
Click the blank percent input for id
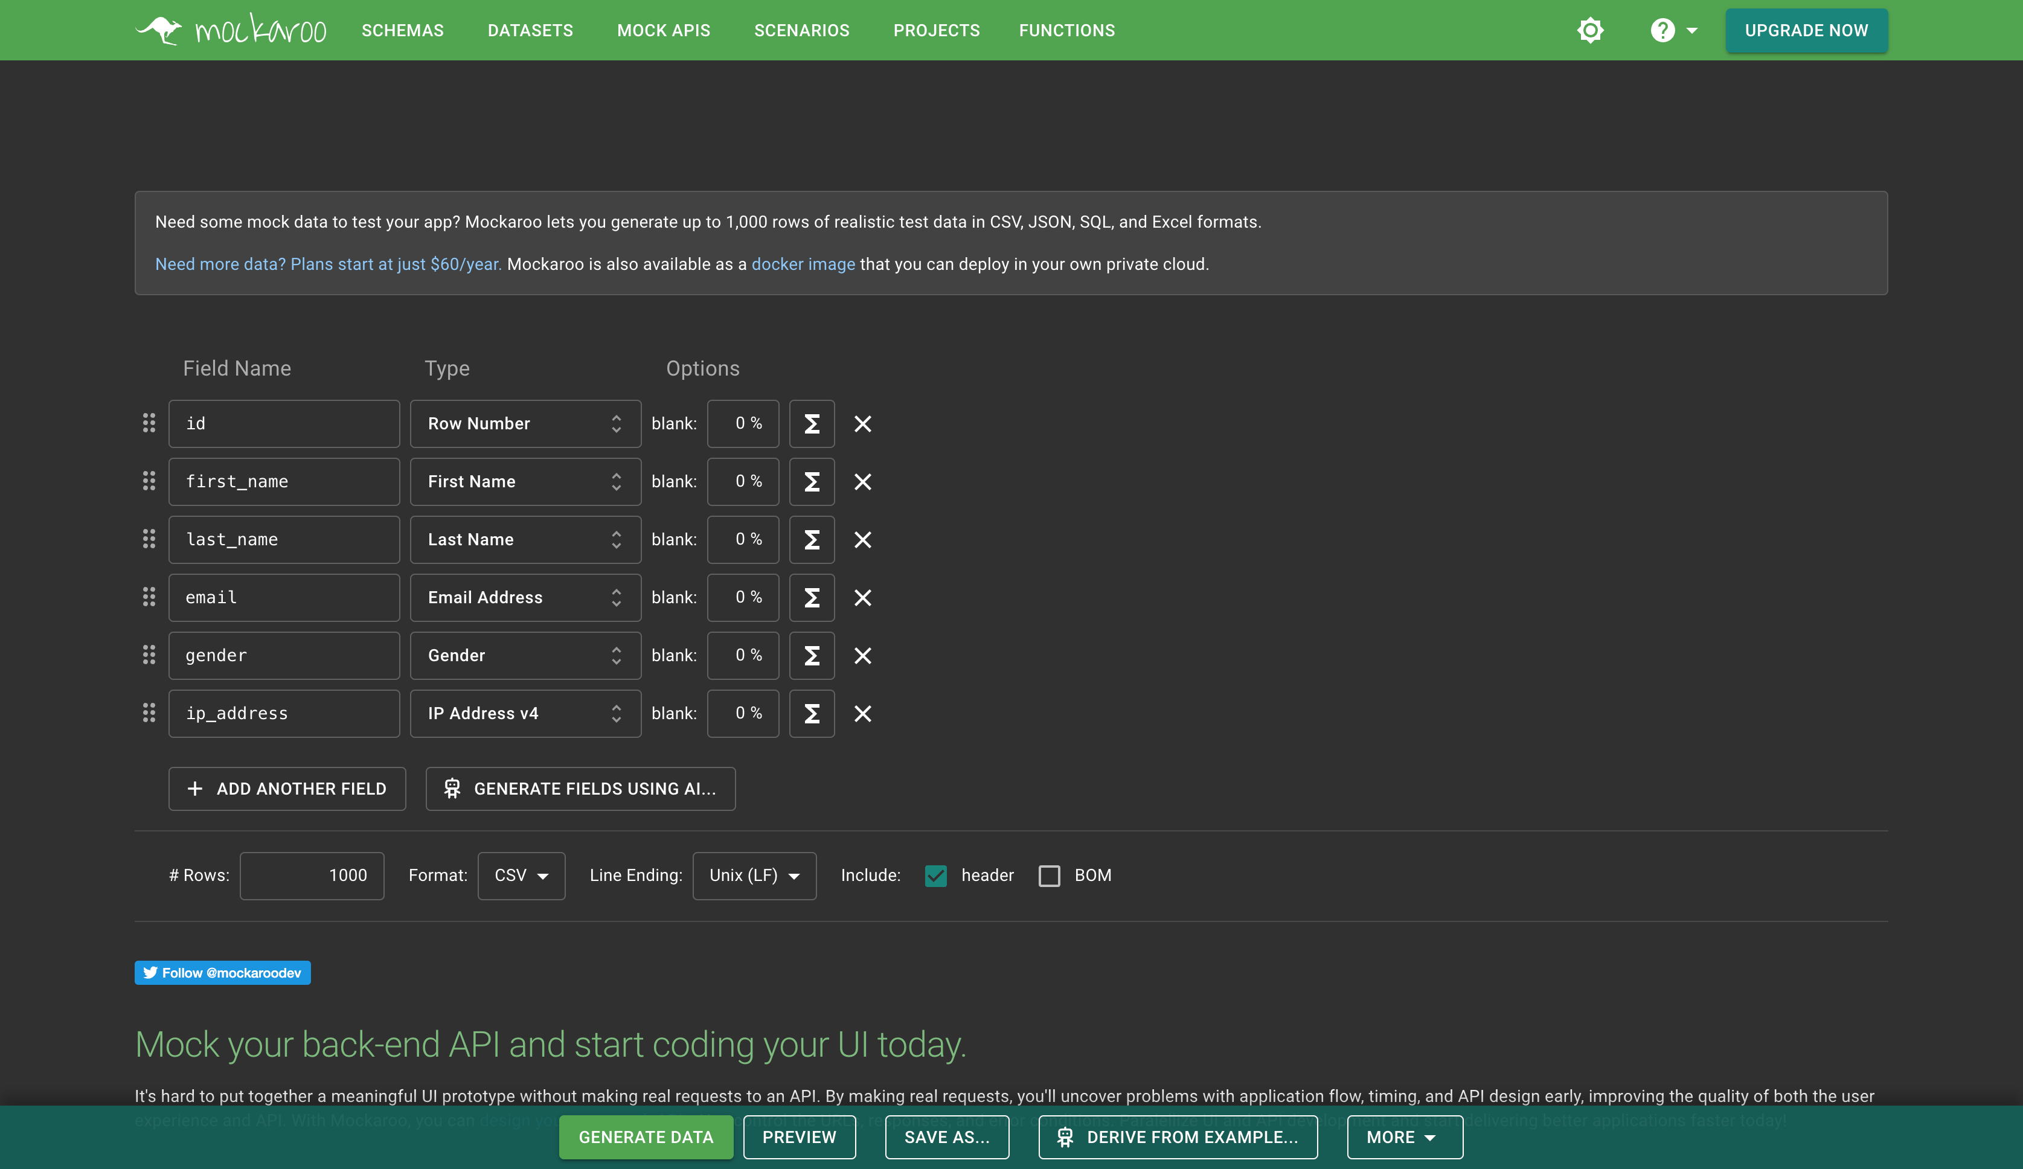click(743, 423)
